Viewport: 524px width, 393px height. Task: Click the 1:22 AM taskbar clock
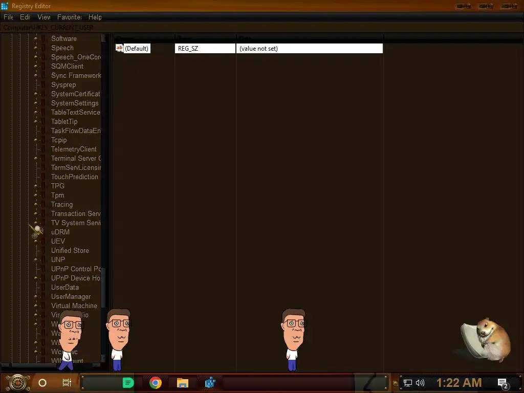tap(459, 383)
